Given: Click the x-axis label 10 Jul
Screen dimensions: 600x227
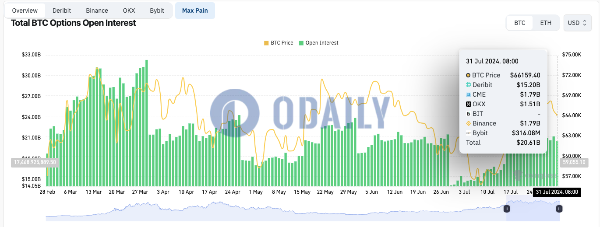Looking at the screenshot, I should [487, 192].
